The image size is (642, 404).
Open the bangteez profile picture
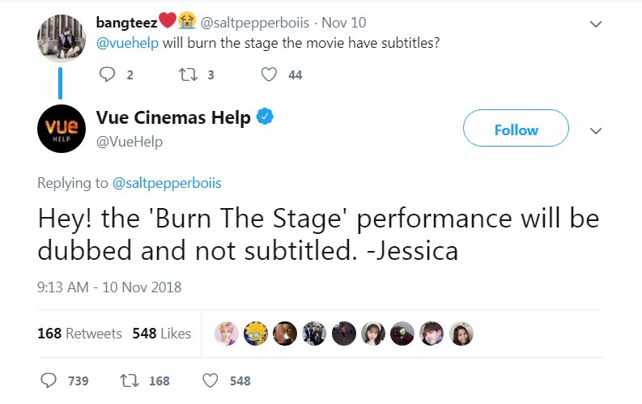point(62,37)
